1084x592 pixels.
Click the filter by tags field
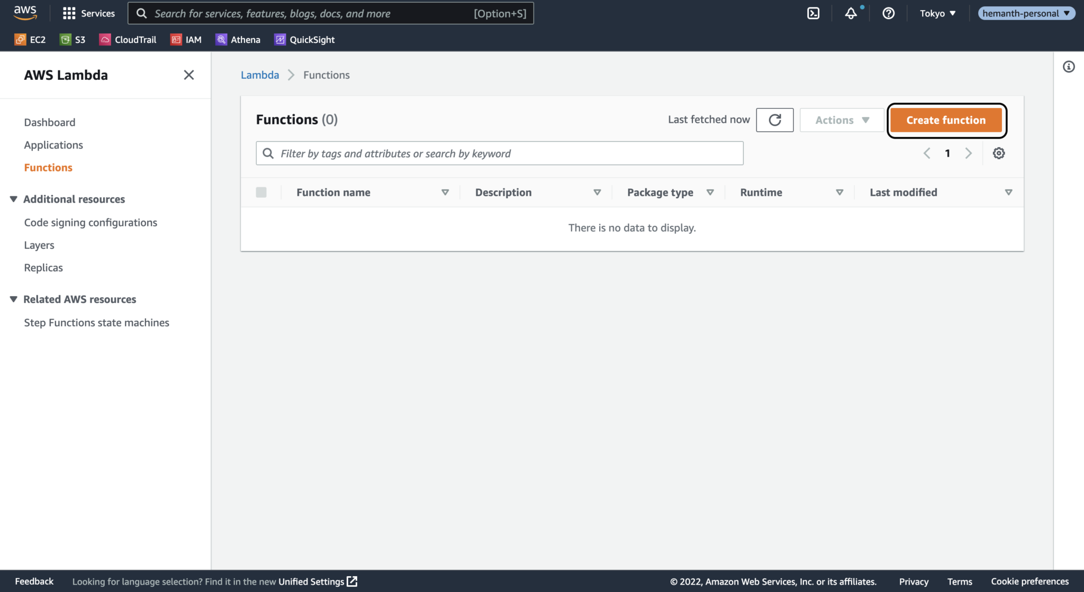499,153
